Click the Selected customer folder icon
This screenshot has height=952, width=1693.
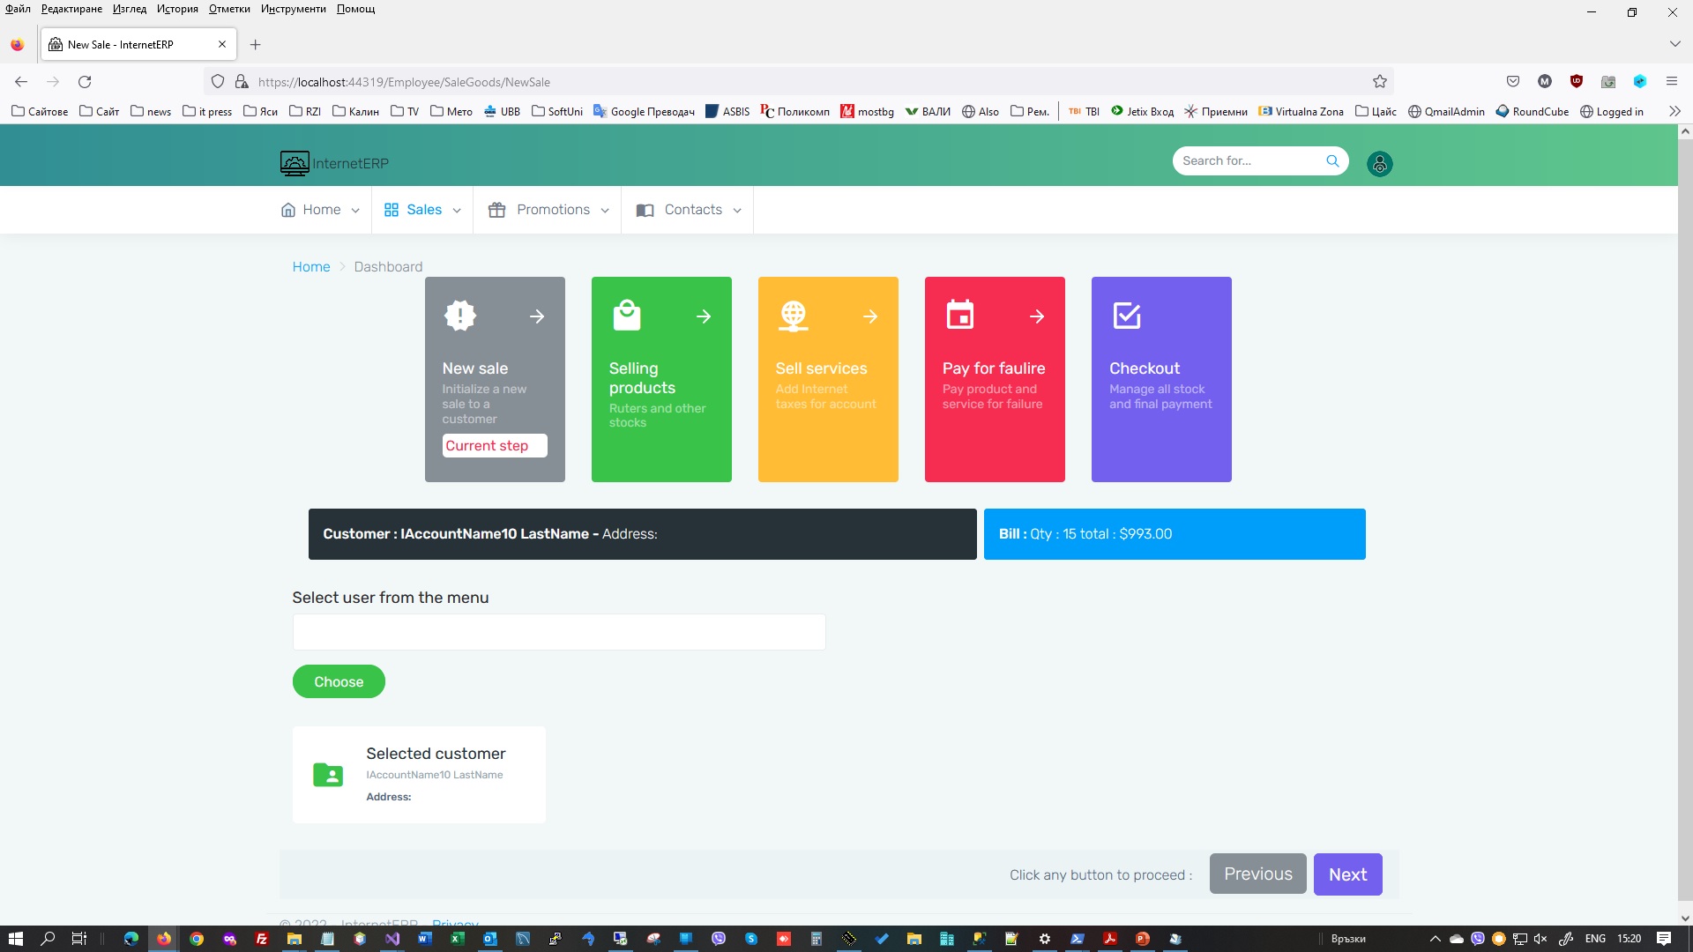tap(328, 775)
